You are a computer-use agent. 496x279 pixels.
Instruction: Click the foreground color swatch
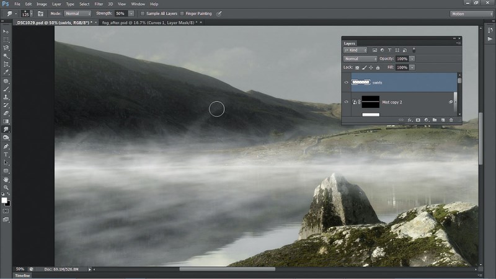click(x=4, y=200)
